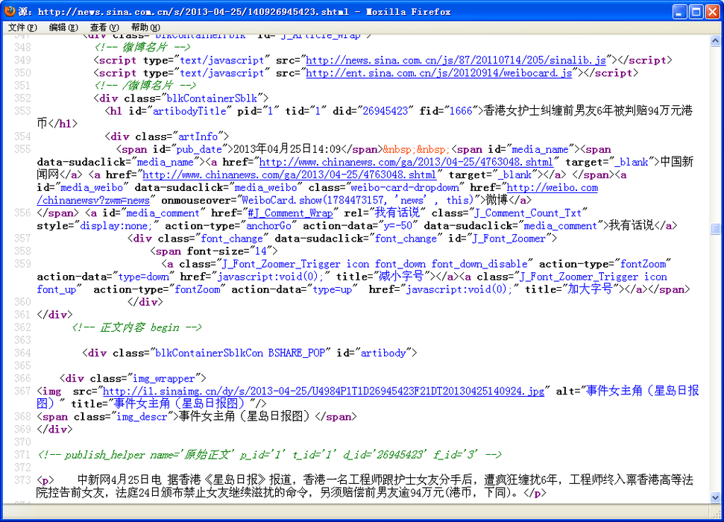Minimize the page source window
This screenshot has width=724, height=522.
(x=679, y=11)
